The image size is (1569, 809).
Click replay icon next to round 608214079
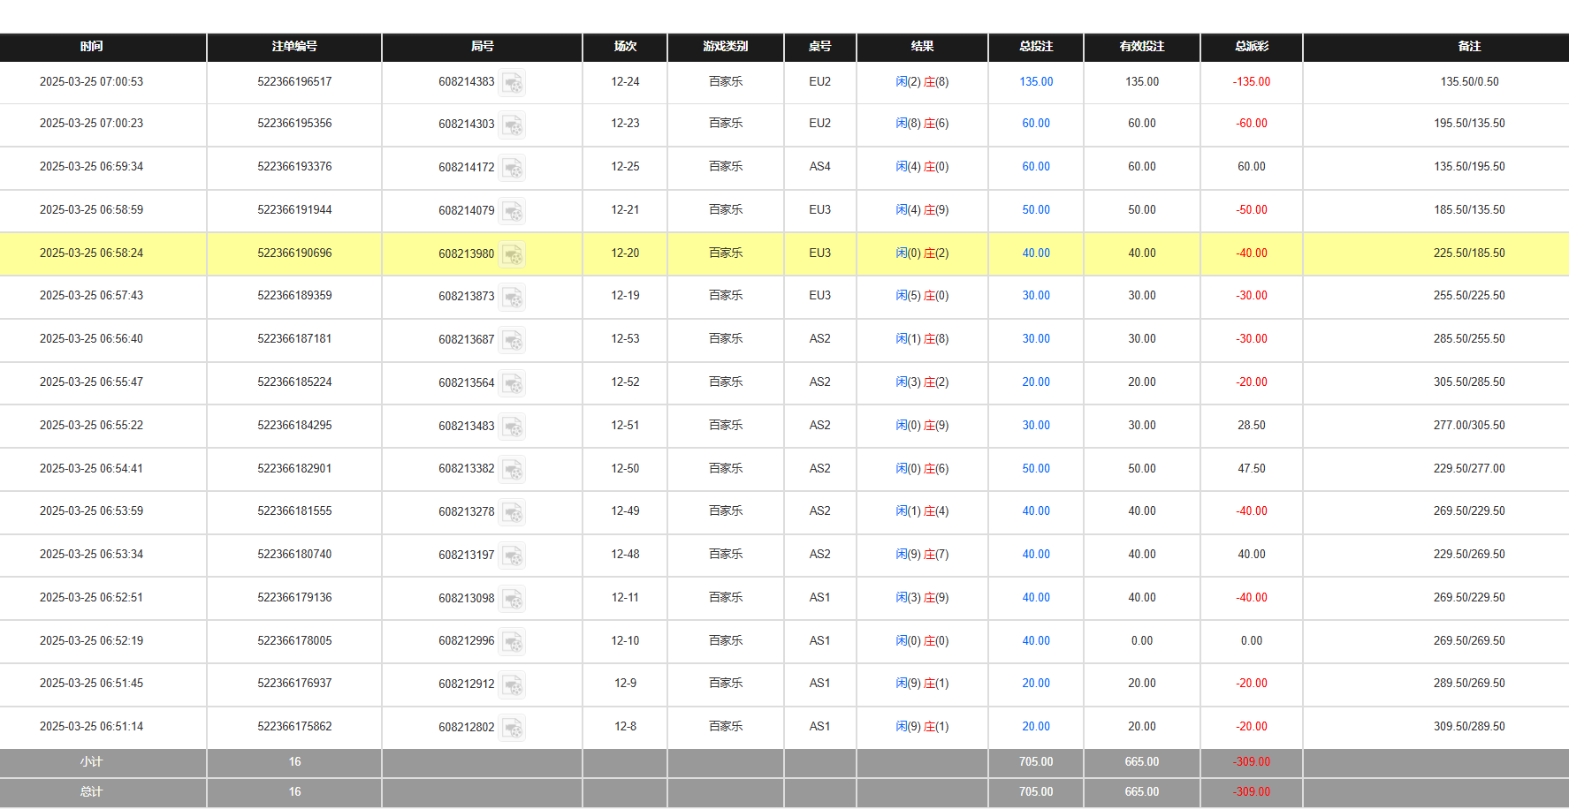click(x=512, y=210)
